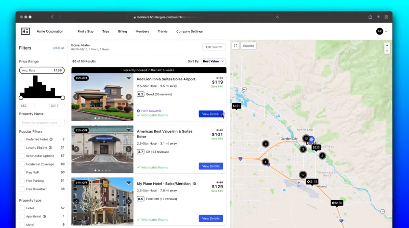The width and height of the screenshot is (409, 228).
Task: Clear all filters
Action: point(58,48)
